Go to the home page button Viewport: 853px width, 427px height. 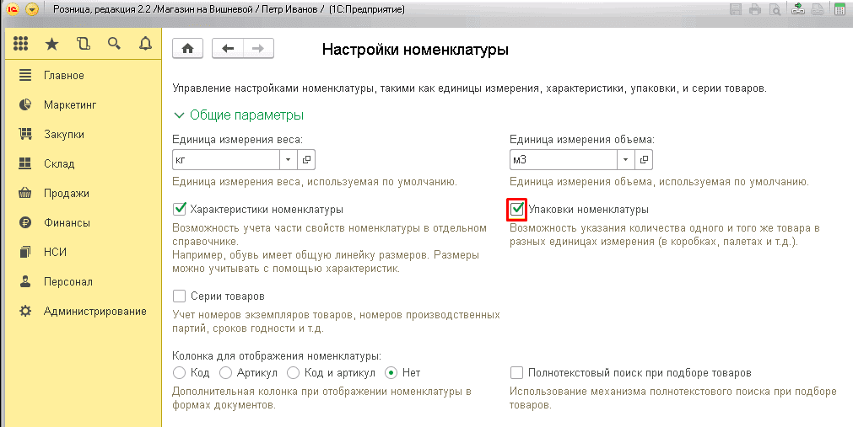[x=187, y=49]
